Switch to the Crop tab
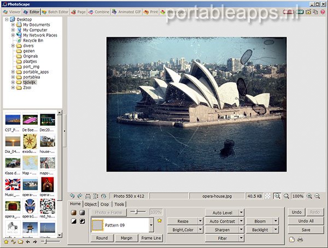 point(105,204)
